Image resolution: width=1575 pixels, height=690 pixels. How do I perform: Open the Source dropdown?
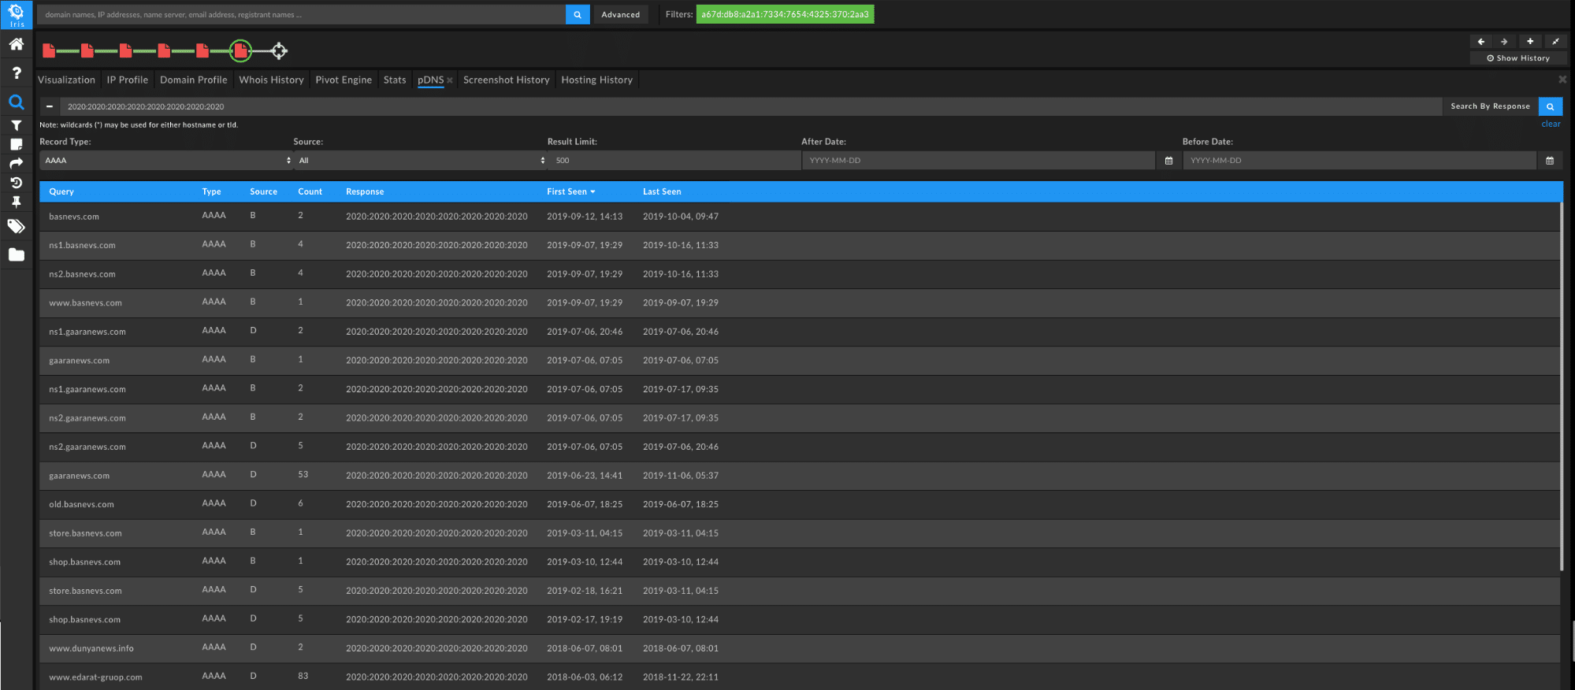point(420,161)
